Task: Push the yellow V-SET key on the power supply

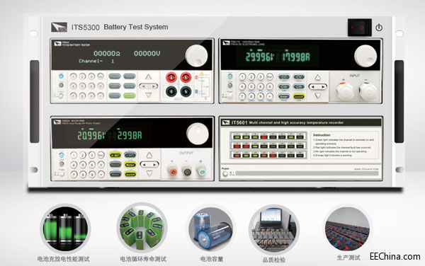Action: [x=115, y=155]
